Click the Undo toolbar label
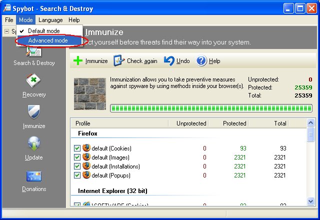The image size is (320, 220). 183,61
